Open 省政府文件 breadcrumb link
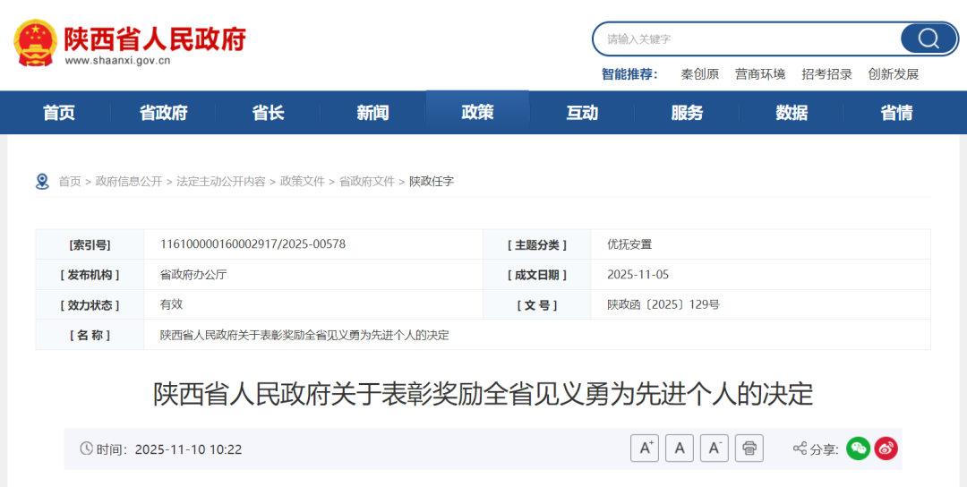The width and height of the screenshot is (967, 487). pyautogui.click(x=366, y=181)
